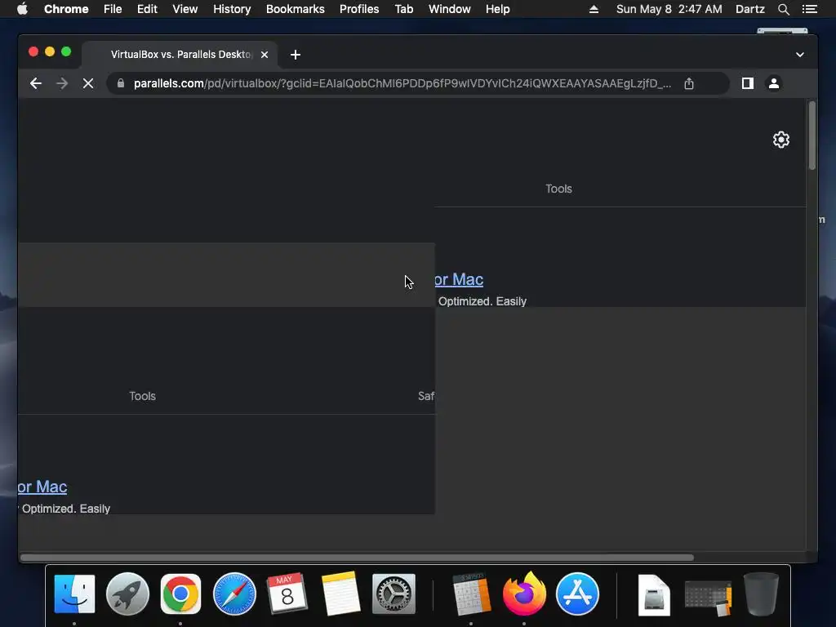Screen dimensions: 836x627
Task: Open Chrome profile avatar menu
Action: click(774, 84)
